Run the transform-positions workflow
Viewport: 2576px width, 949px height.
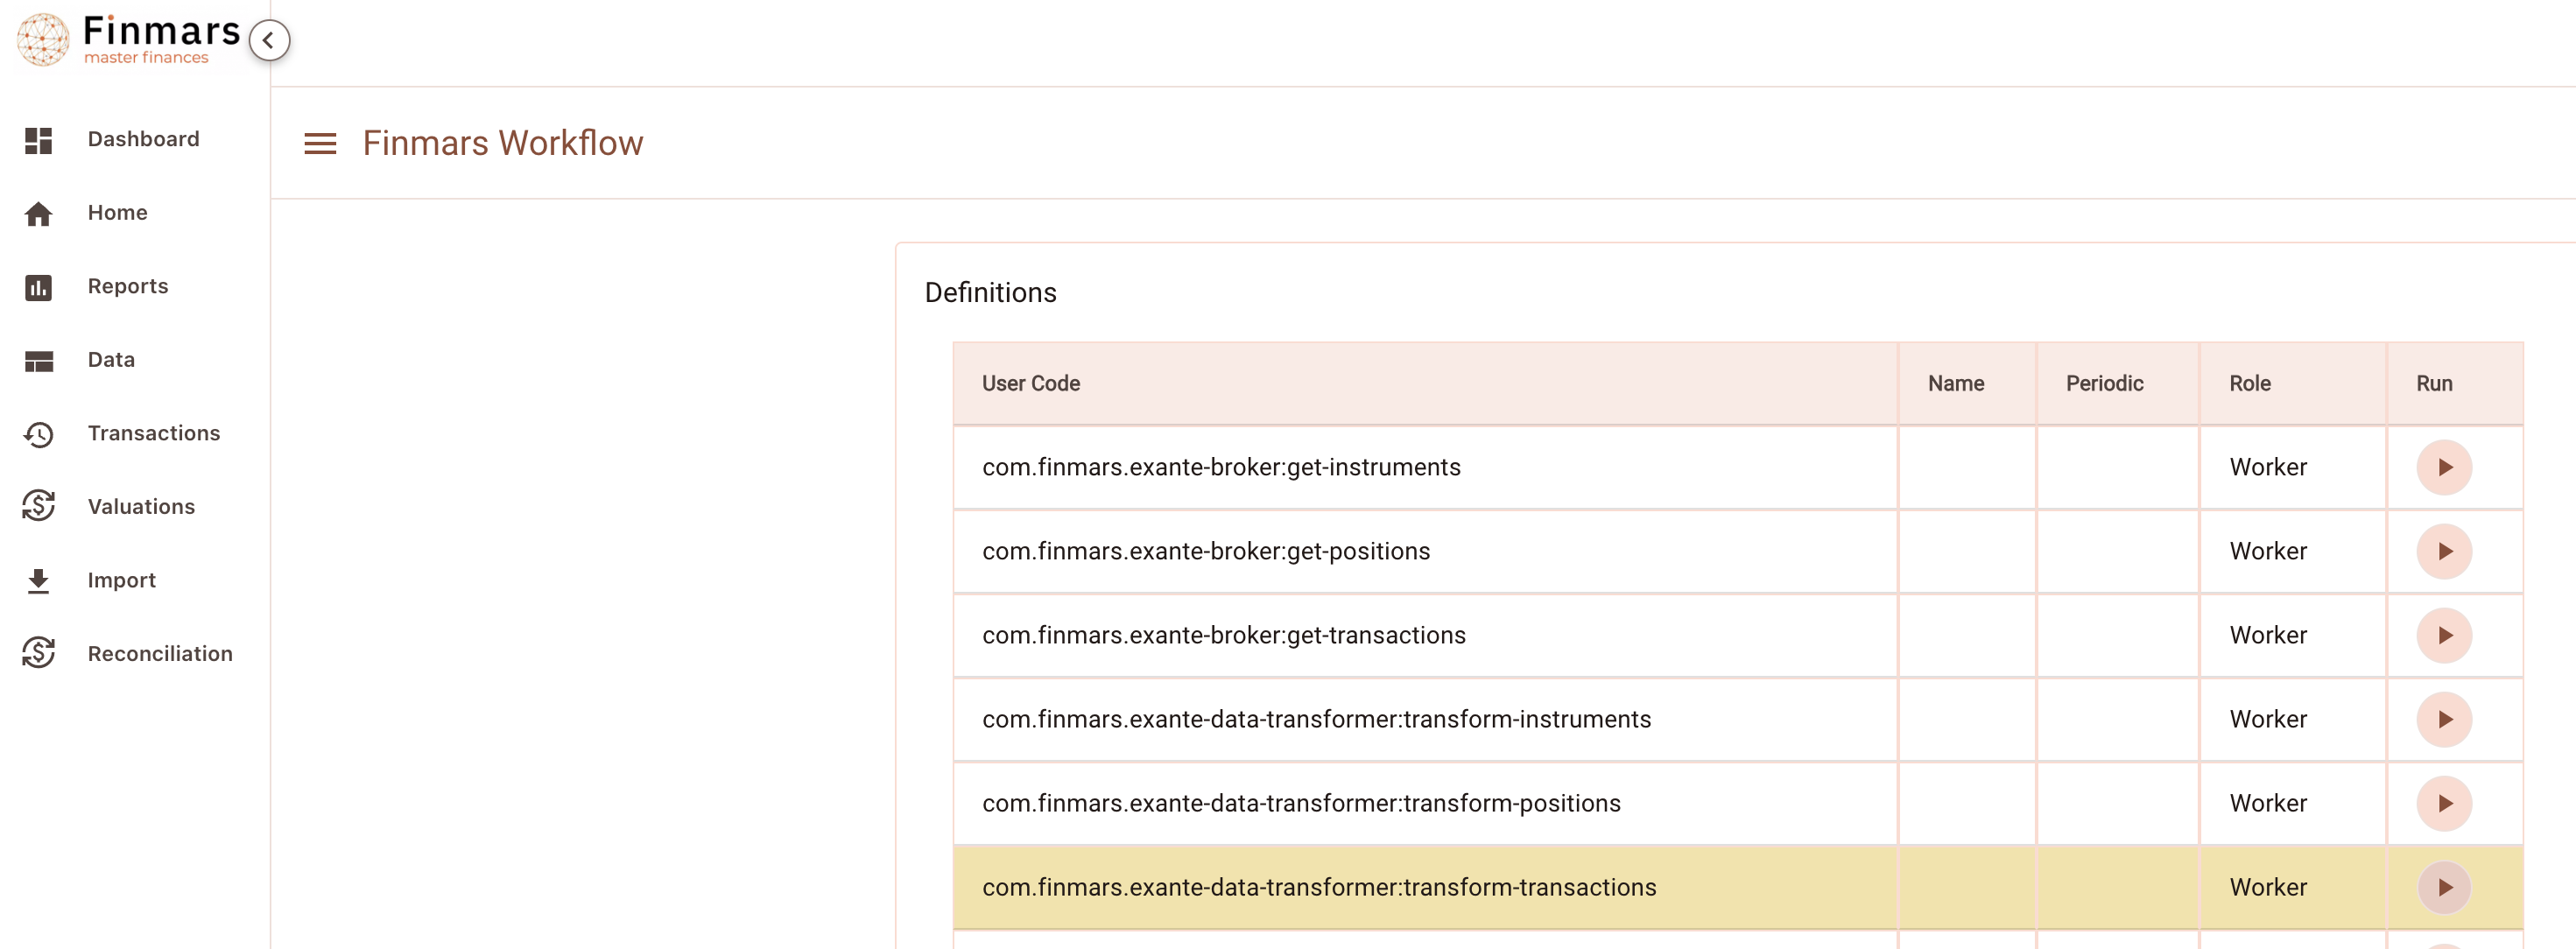2444,803
